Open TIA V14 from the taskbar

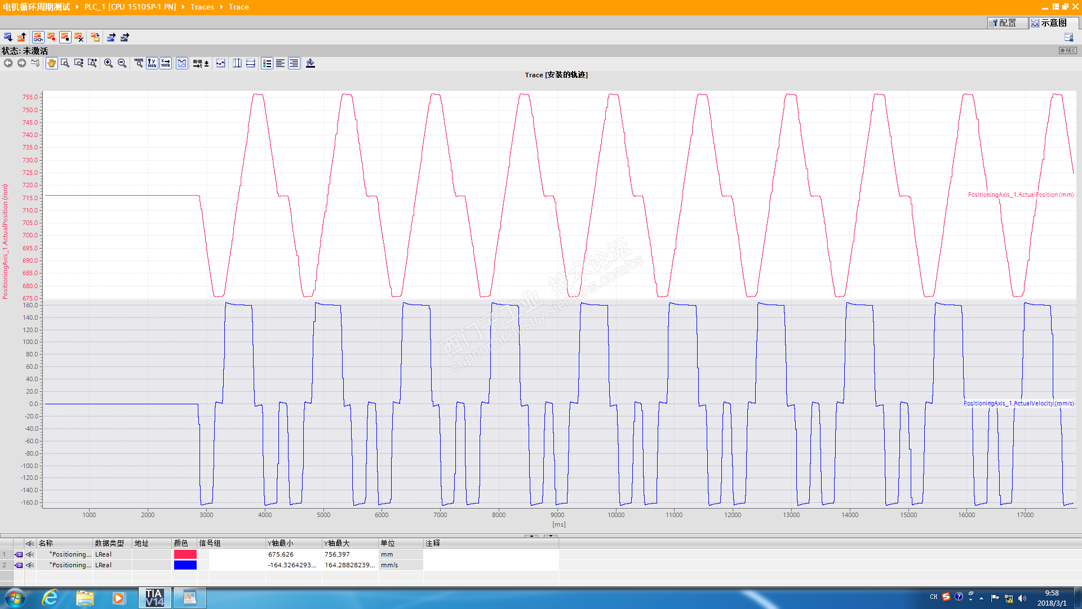click(x=154, y=598)
